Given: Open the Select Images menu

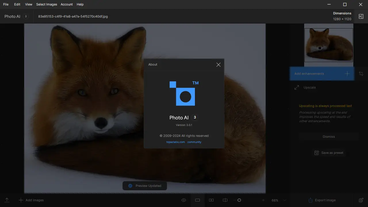Looking at the screenshot, I should (x=47, y=4).
